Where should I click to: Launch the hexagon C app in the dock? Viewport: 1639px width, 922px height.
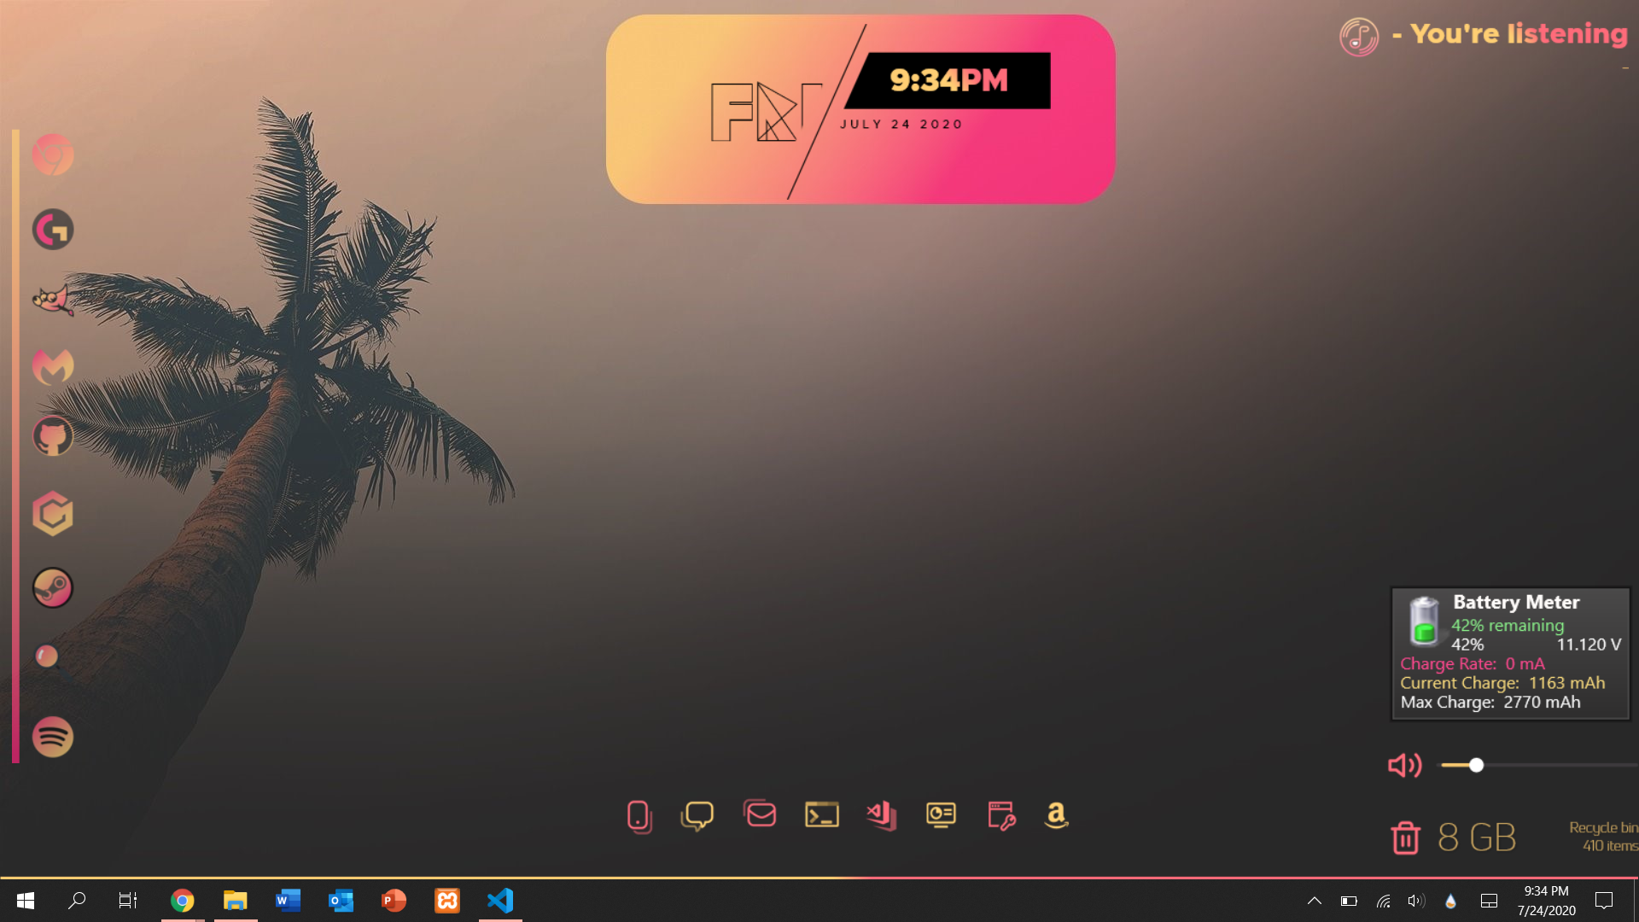[x=53, y=513]
